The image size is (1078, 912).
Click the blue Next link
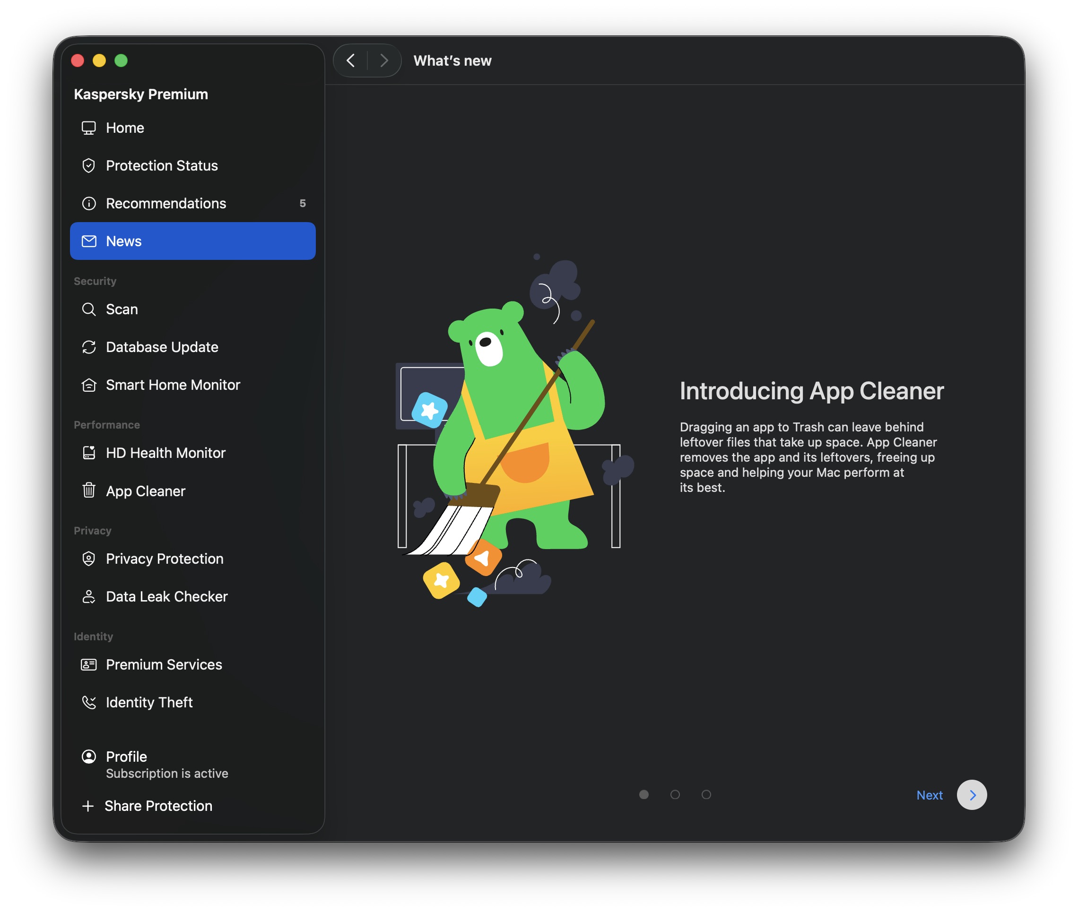[x=930, y=795]
